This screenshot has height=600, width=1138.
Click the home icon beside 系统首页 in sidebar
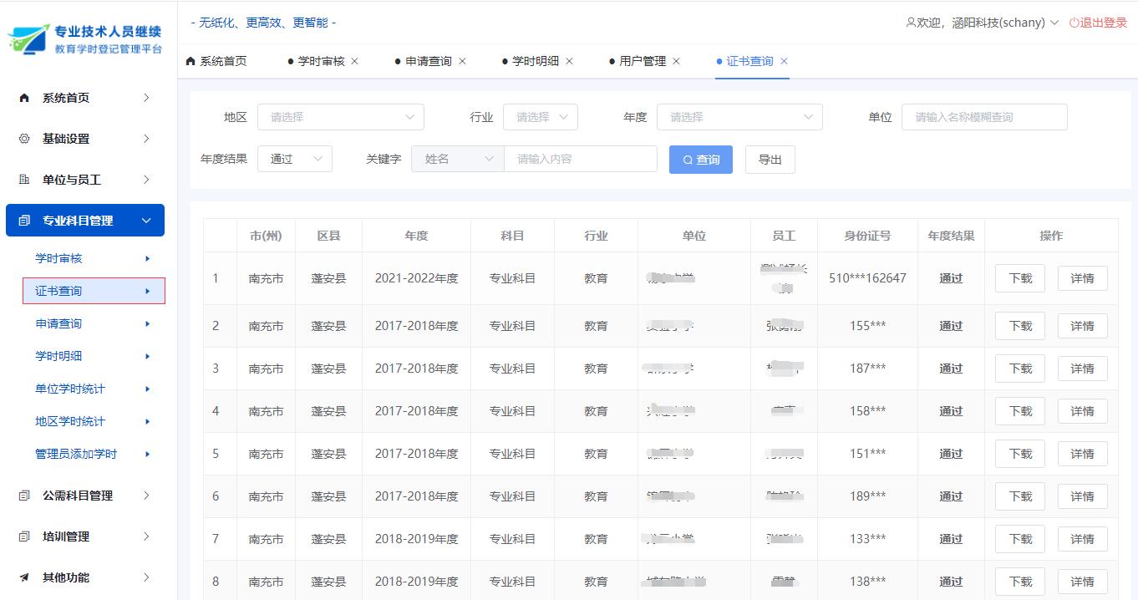tap(24, 98)
